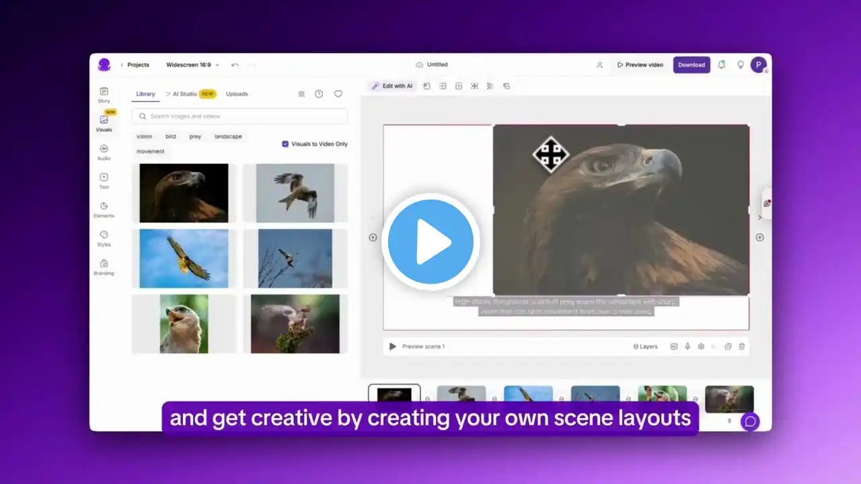Viewport: 861px width, 484px height.
Task: Delete scene using the trash icon
Action: coord(742,347)
